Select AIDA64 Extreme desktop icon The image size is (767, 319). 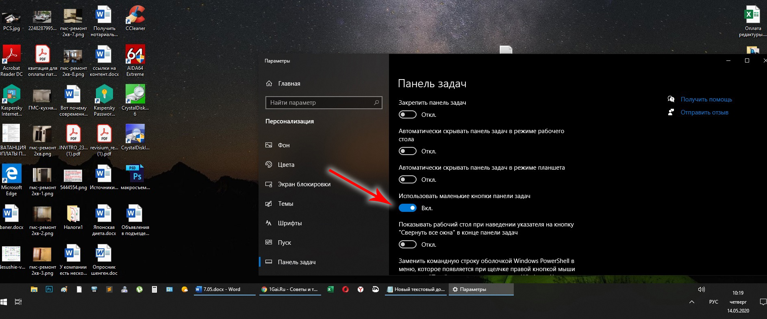pos(135,61)
